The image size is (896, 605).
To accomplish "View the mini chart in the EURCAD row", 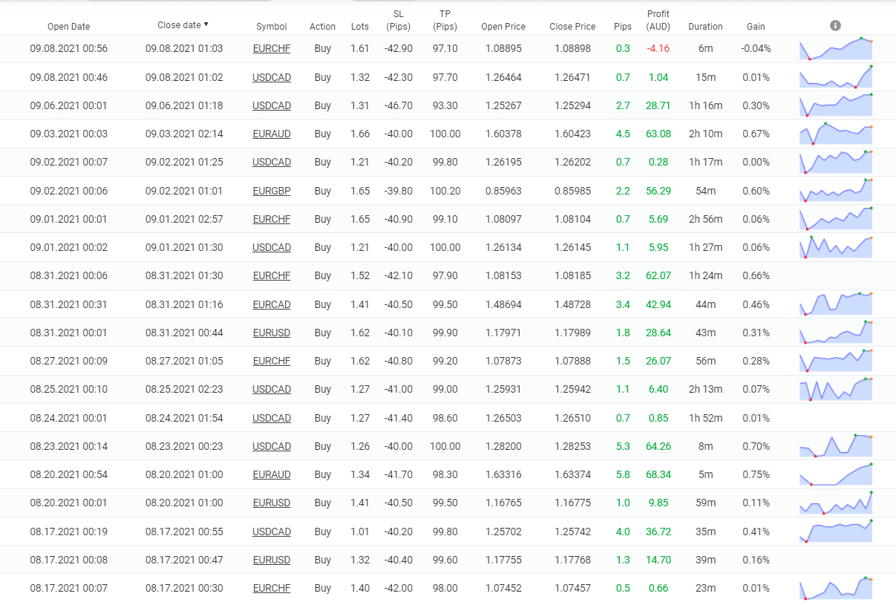I will [836, 304].
